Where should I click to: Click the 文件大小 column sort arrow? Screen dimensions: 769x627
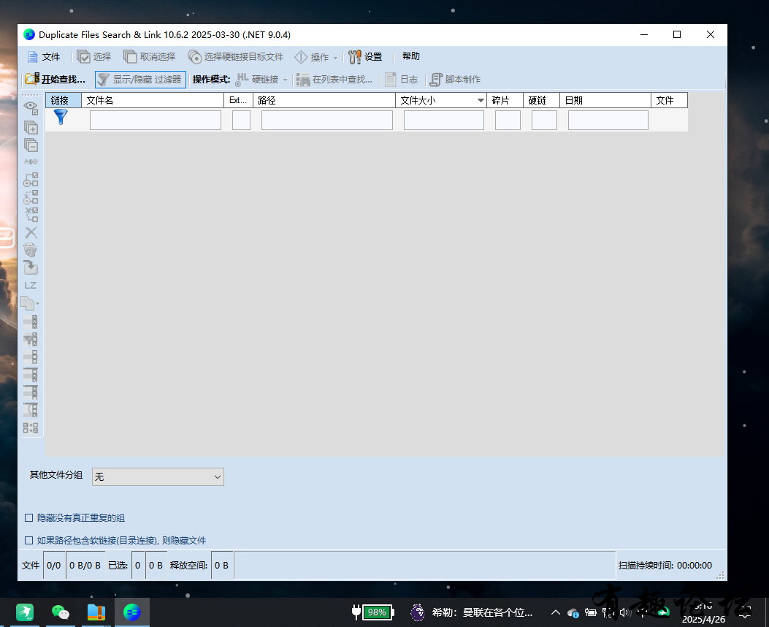(481, 101)
